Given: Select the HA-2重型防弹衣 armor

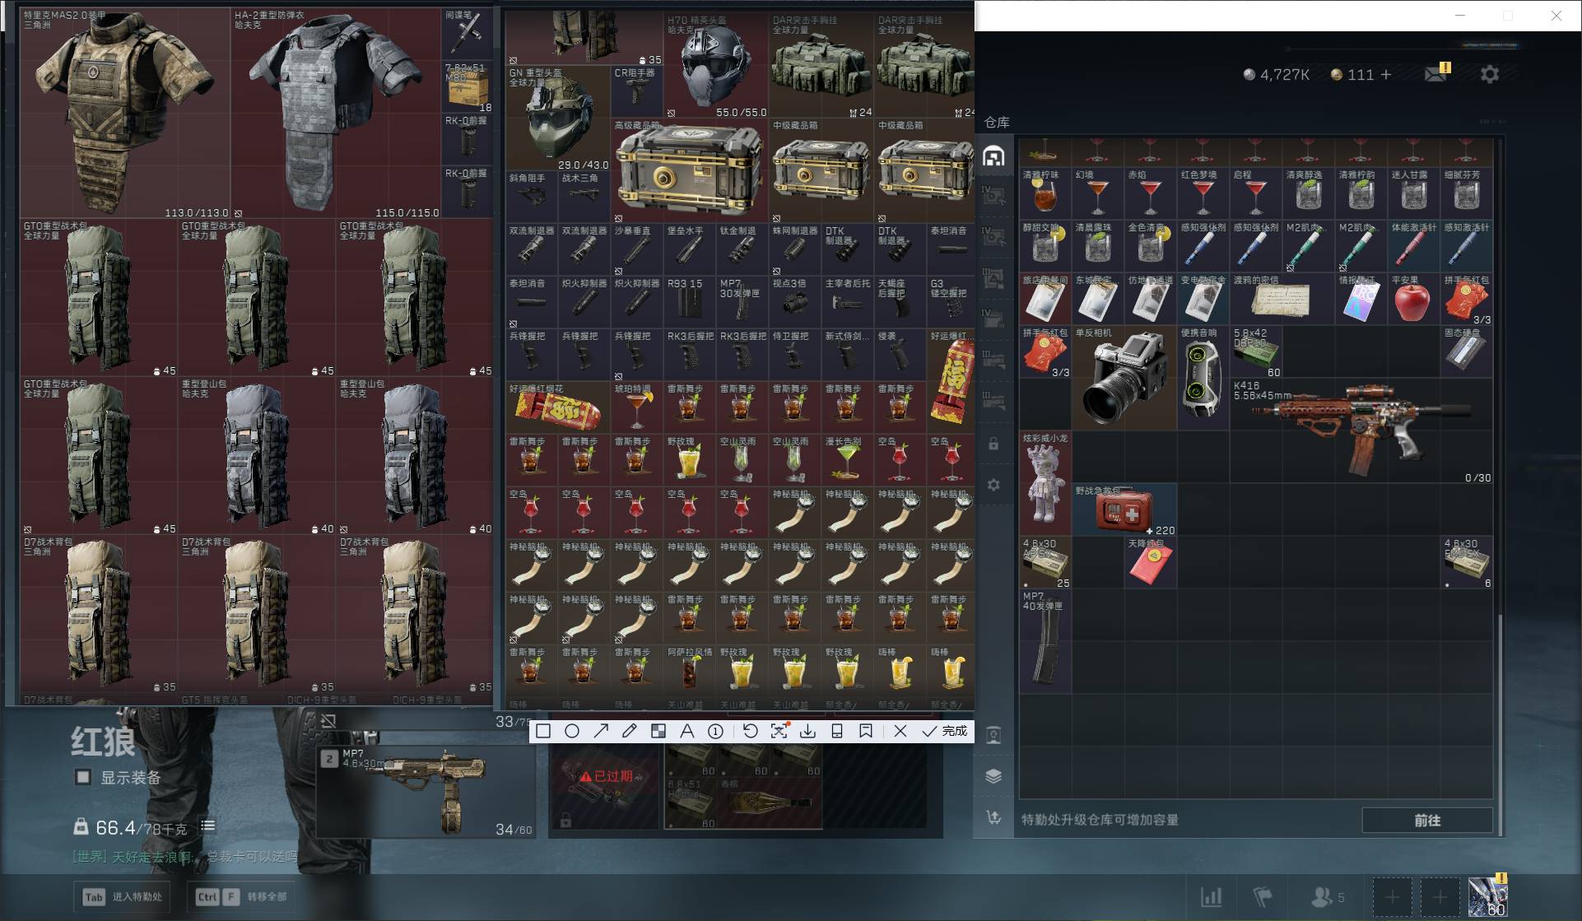Looking at the screenshot, I should point(337,114).
